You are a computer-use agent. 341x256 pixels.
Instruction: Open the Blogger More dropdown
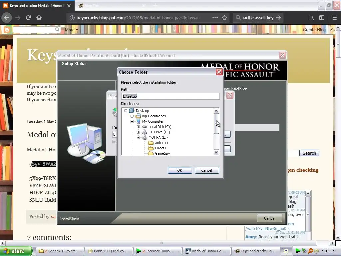[71, 30]
